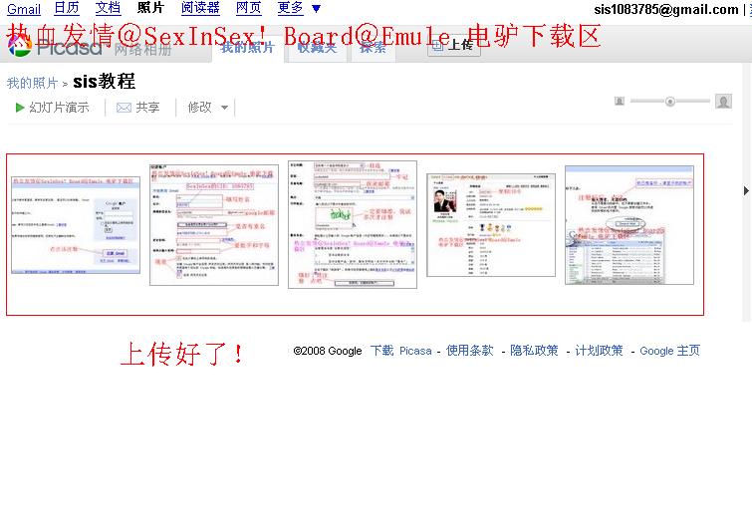Viewport: 752px width, 524px height.
Task: Open the 使用条款 terms link
Action: [469, 351]
